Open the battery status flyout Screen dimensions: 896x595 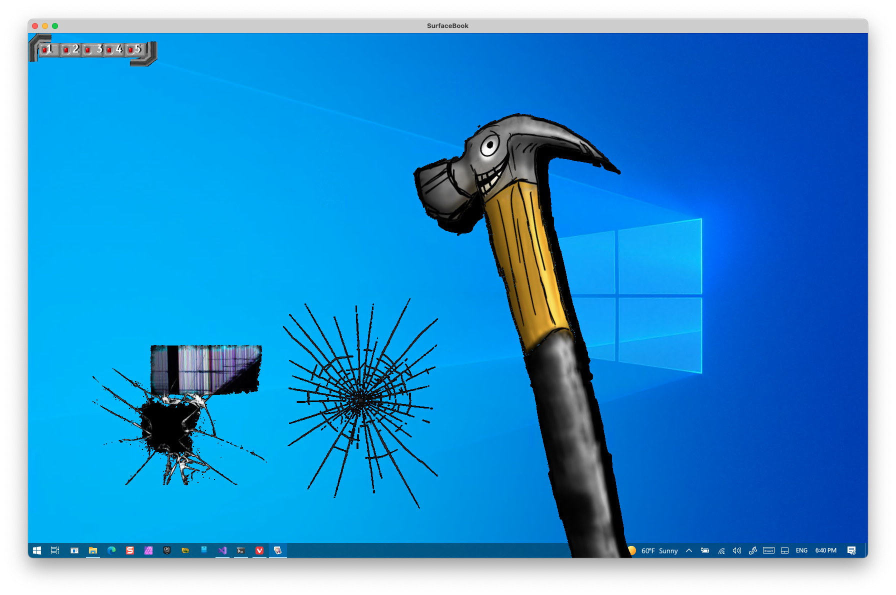click(705, 550)
